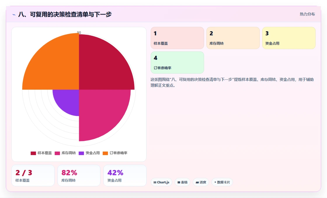Toggle the 资金占用 legend swatch

tap(81, 153)
